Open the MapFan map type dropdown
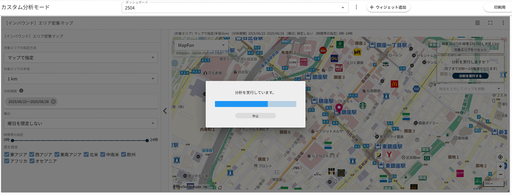The image size is (512, 195). (x=201, y=45)
